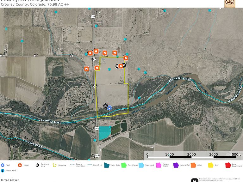Viewport: 243px width, 182px height.
Task: Select the teal State Land parcel
Action: point(105,133)
